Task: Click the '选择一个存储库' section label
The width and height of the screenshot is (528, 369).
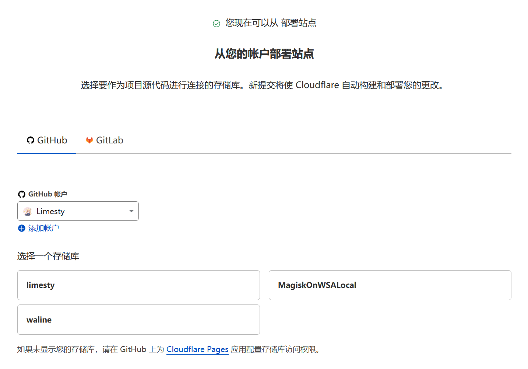Action: (x=48, y=256)
